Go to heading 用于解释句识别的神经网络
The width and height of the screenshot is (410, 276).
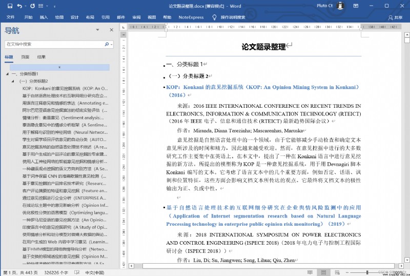(65, 132)
